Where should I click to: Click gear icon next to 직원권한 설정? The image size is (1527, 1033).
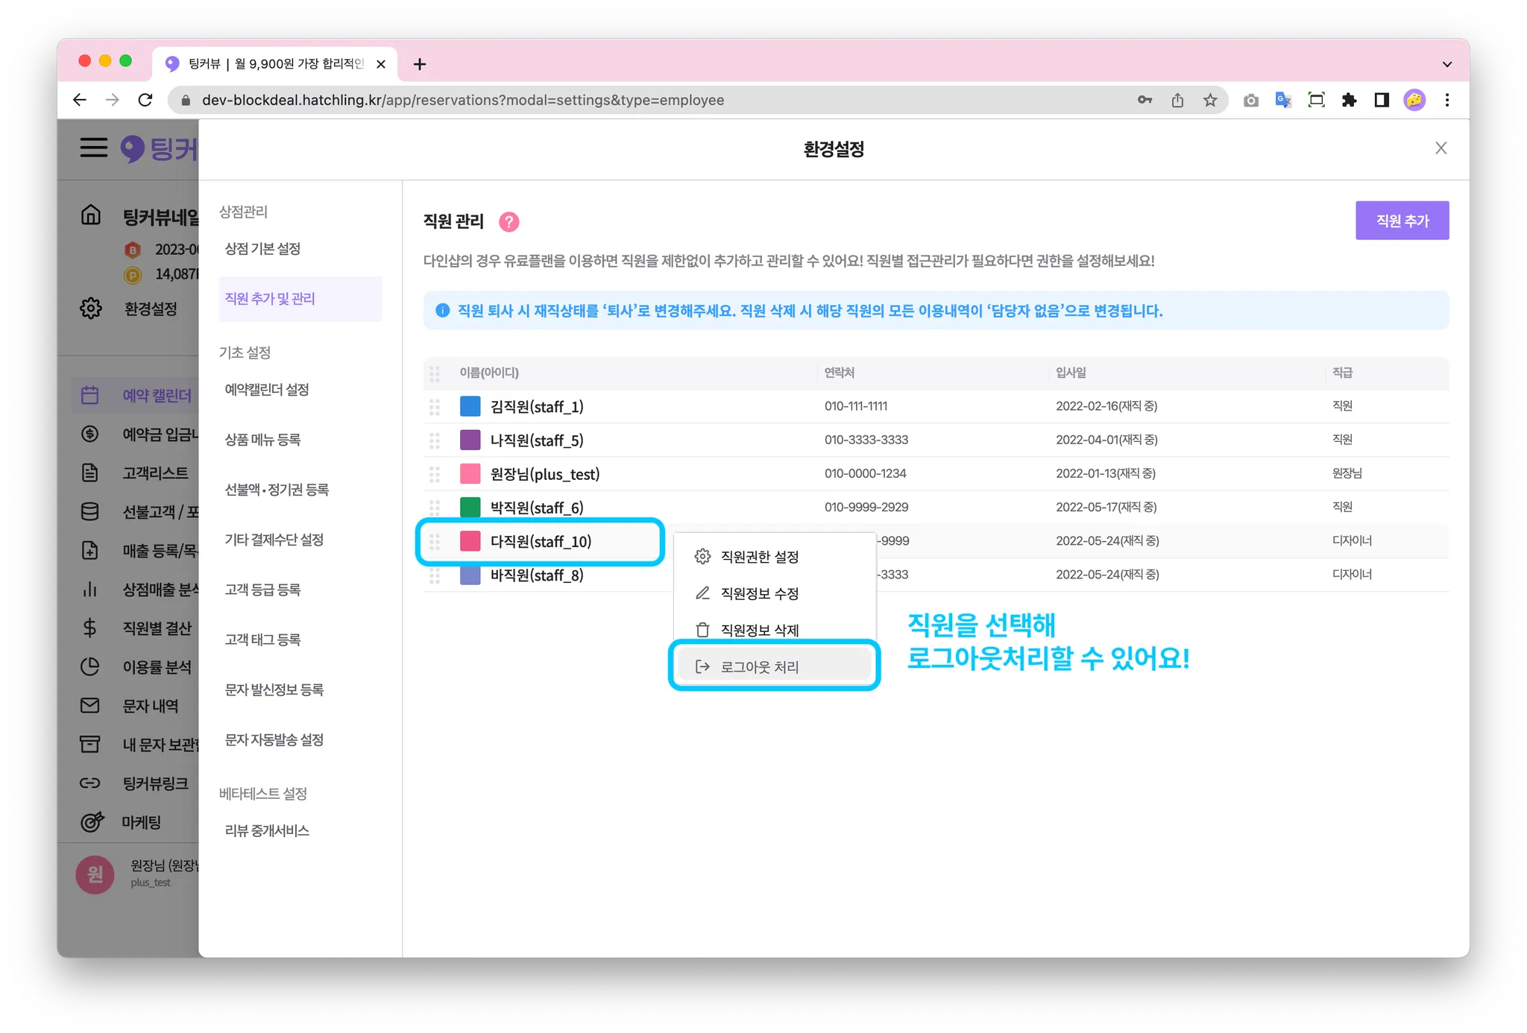click(702, 557)
